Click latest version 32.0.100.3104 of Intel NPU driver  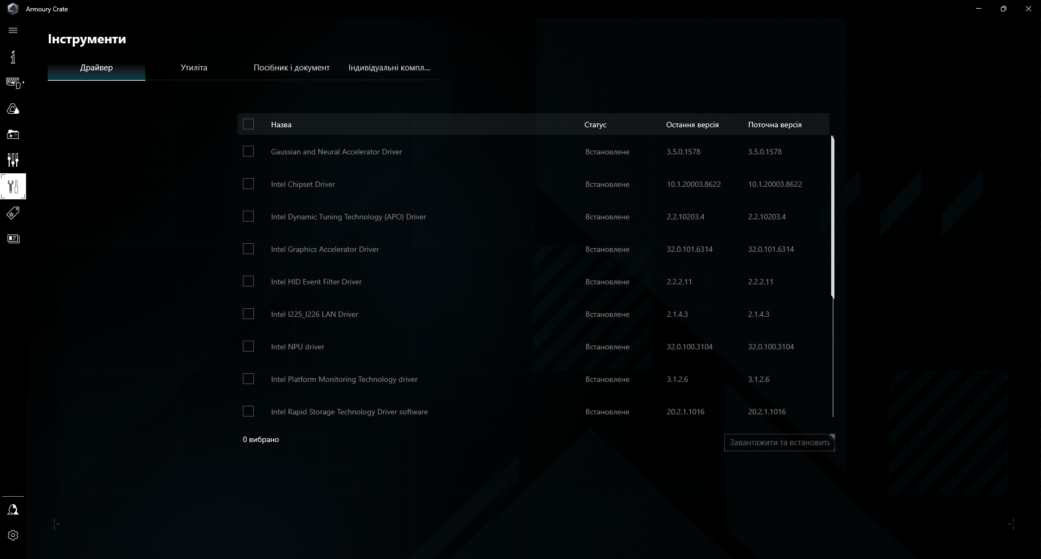pyautogui.click(x=690, y=347)
